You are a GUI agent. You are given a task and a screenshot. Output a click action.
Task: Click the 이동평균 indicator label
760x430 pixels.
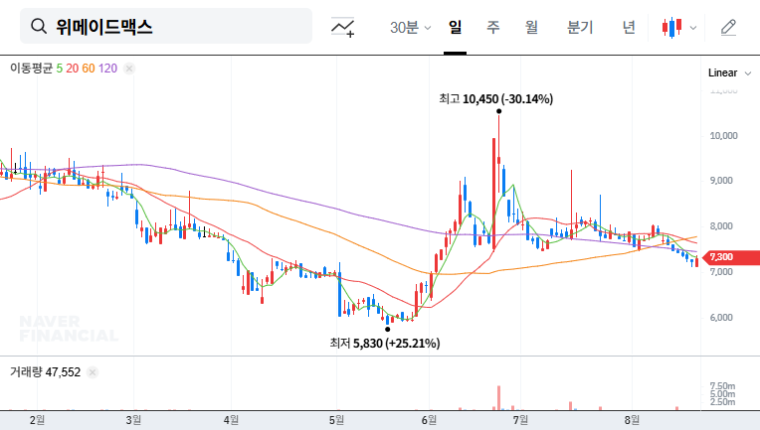click(31, 69)
